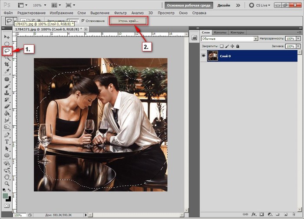Screen dimensions: 304x219
Task: Reset default foreground and background colors
Action: point(4,190)
